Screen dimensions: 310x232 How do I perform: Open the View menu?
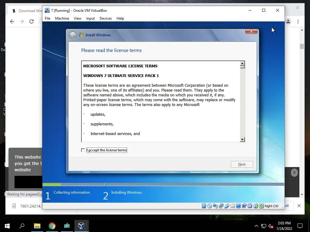(x=77, y=18)
